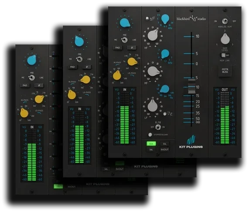Click the blackbird studio logo
This screenshot has height=212, width=249.
coord(191,19)
